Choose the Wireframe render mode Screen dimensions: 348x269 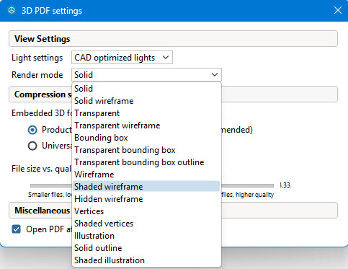(146, 175)
